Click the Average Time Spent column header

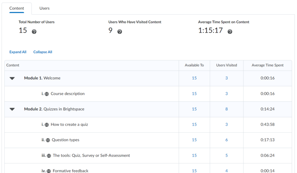coord(267,65)
